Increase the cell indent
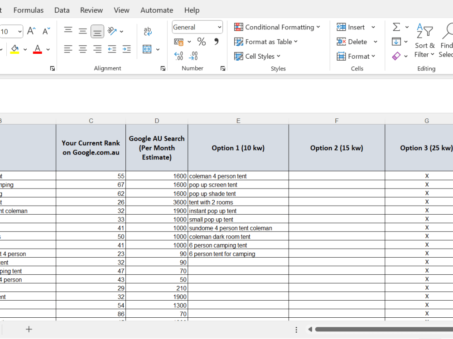 tap(126, 49)
